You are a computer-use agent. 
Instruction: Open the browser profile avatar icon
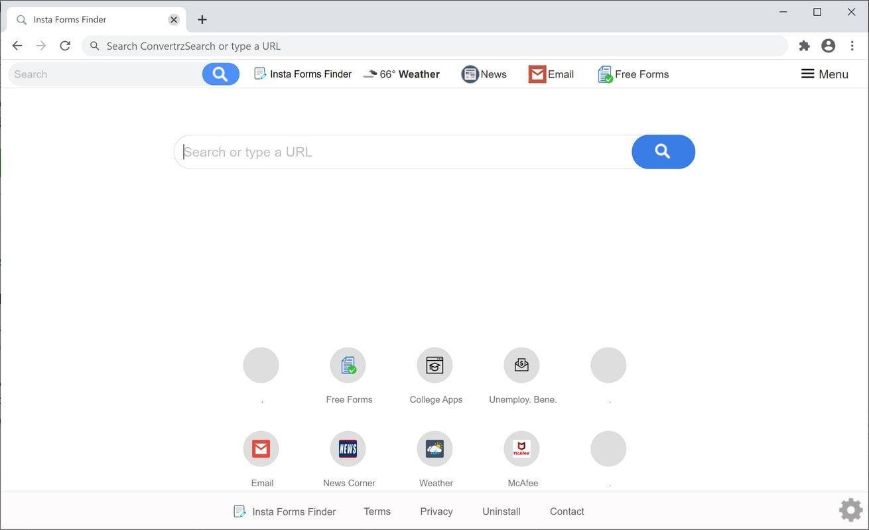coord(828,46)
